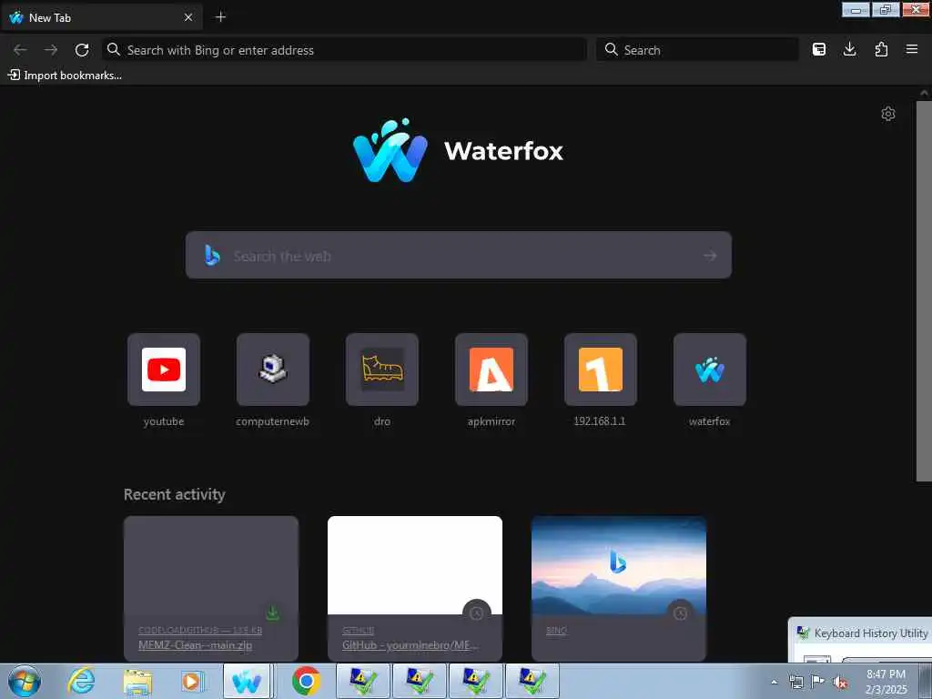This screenshot has width=932, height=699.
Task: Open a new tab with plus button
Action: pos(220,17)
